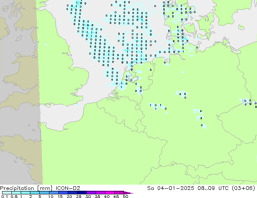
Task: Click the legend swatch between 2 and 5
Action: pos(35,193)
